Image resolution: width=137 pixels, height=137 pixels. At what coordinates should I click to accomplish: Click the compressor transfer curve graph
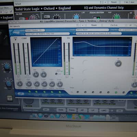pyautogui.click(x=46, y=52)
